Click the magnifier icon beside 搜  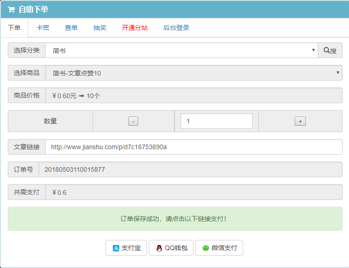click(326, 50)
